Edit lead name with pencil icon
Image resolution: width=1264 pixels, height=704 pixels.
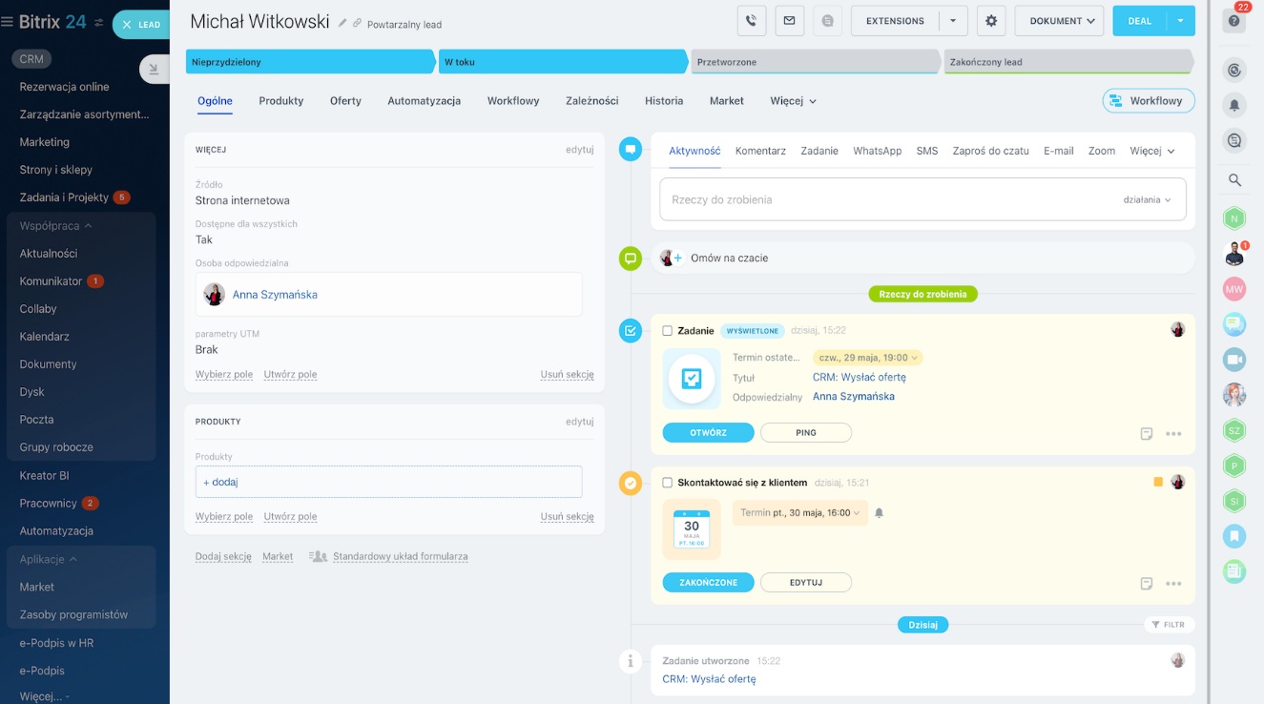(343, 23)
